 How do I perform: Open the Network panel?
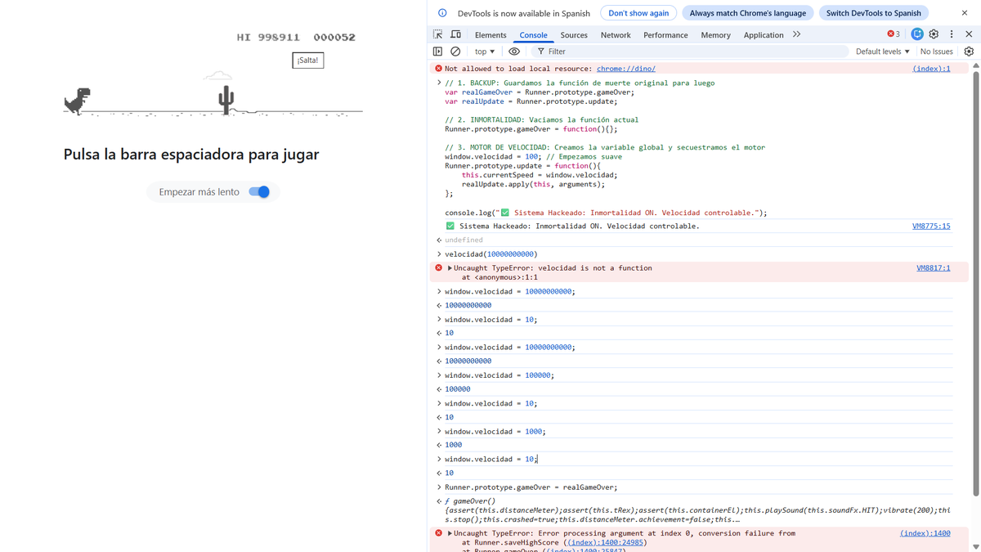click(x=616, y=35)
